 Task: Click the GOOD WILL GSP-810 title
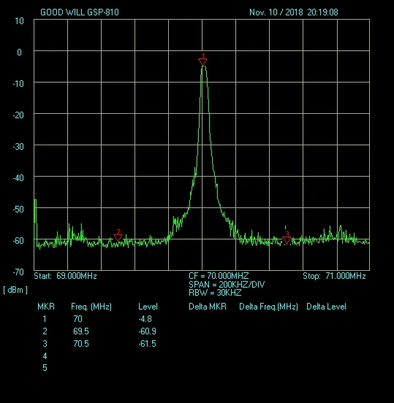tap(80, 12)
